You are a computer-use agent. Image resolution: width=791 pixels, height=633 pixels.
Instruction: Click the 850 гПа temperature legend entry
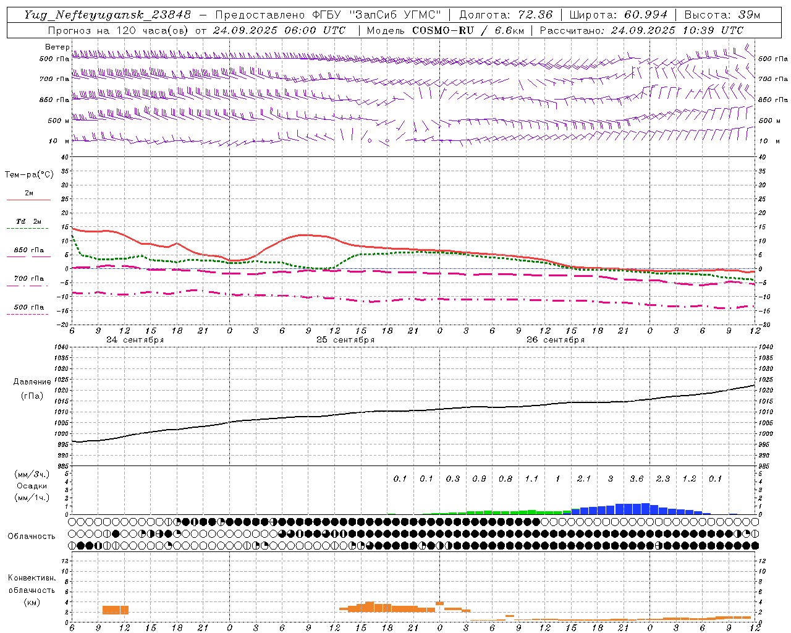point(28,250)
